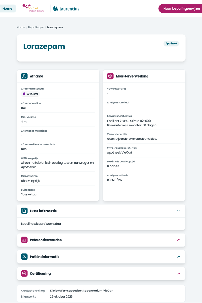Image resolution: width=202 pixels, height=303 pixels.
Task: Click the 'Bewaarspecificaties' label
Action: point(120,116)
